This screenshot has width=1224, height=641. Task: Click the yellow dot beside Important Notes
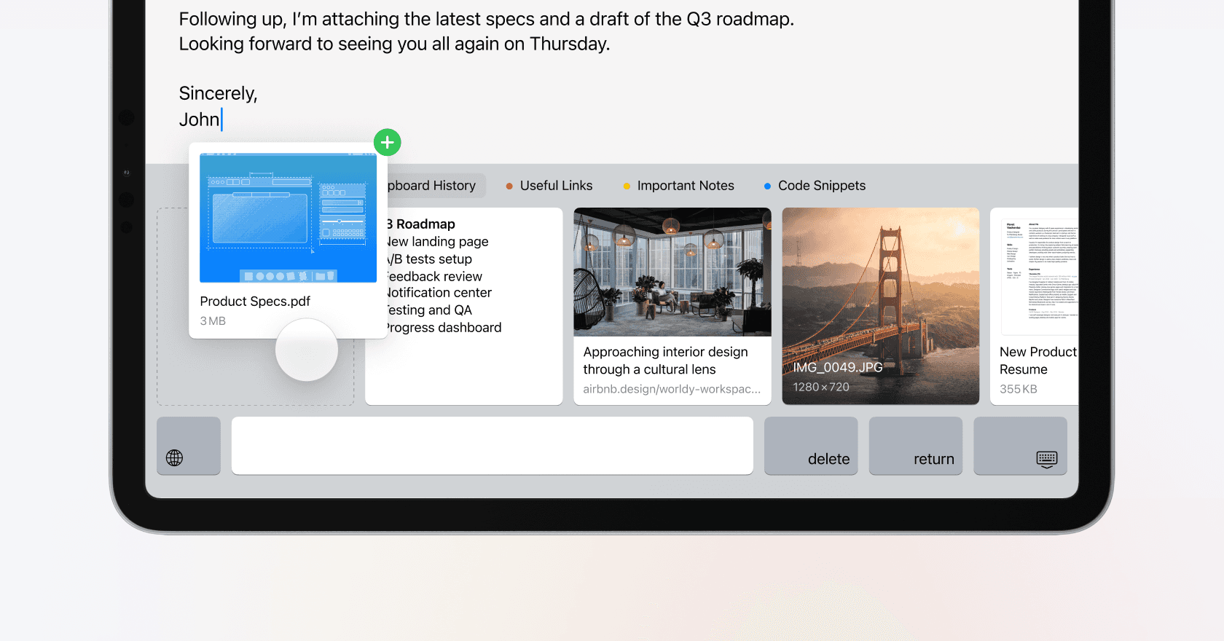627,186
